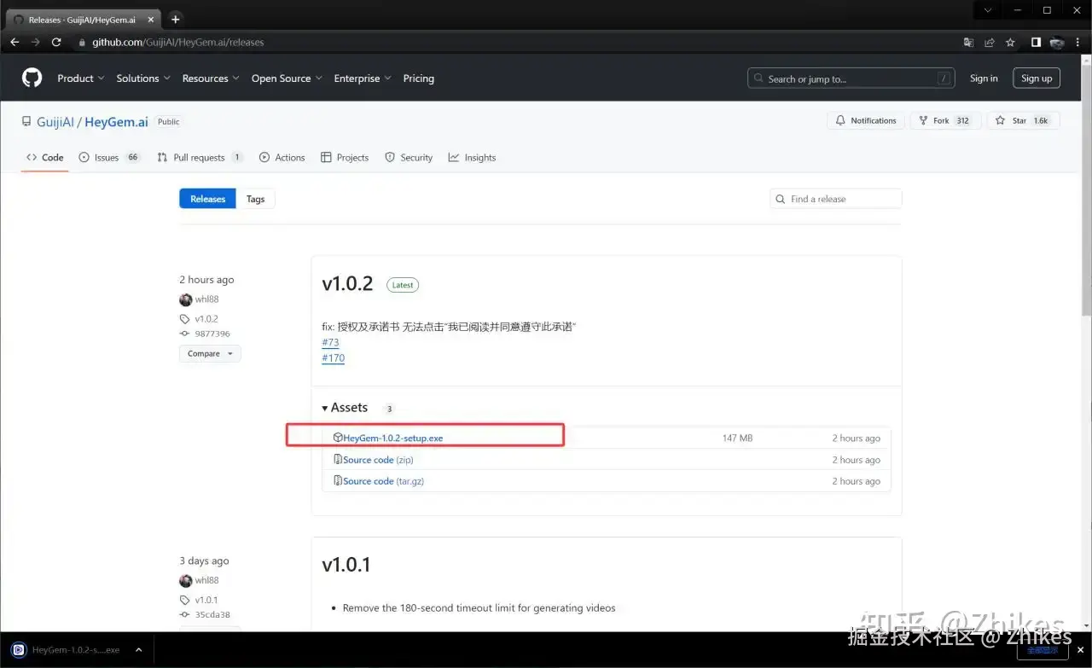The width and height of the screenshot is (1092, 668).
Task: Bookmark this page with the star icon
Action: (1010, 42)
